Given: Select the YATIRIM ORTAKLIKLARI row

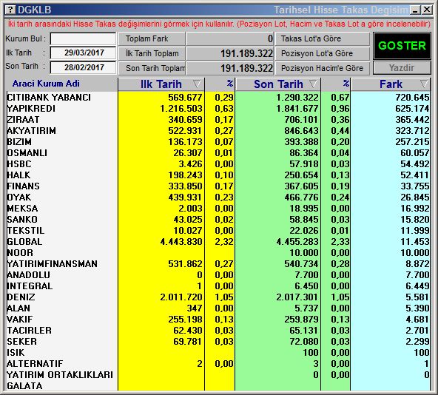Looking at the screenshot, I should coord(218,374).
